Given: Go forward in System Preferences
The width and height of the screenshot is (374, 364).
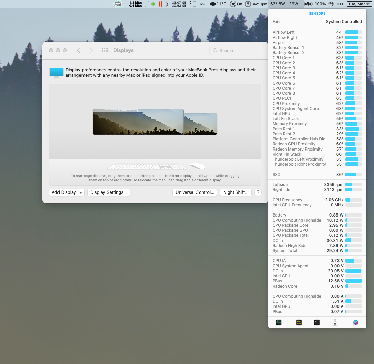Looking at the screenshot, I should [x=91, y=50].
